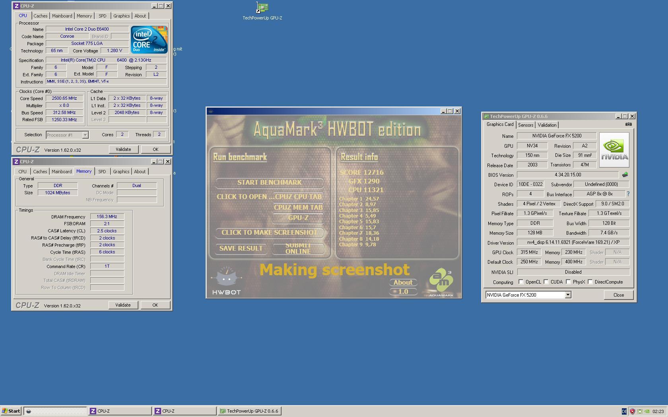Screen dimensions: 668x417
Task: Click SUBMIT ONLINE in AquaMark
Action: click(x=298, y=248)
